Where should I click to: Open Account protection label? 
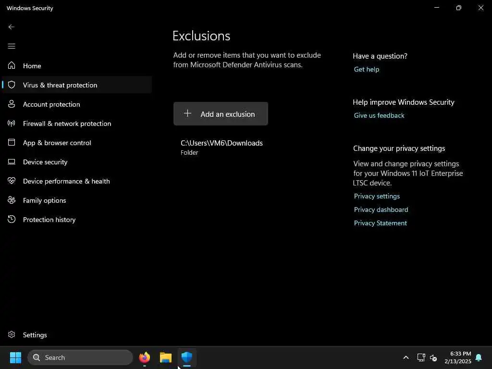pos(51,104)
